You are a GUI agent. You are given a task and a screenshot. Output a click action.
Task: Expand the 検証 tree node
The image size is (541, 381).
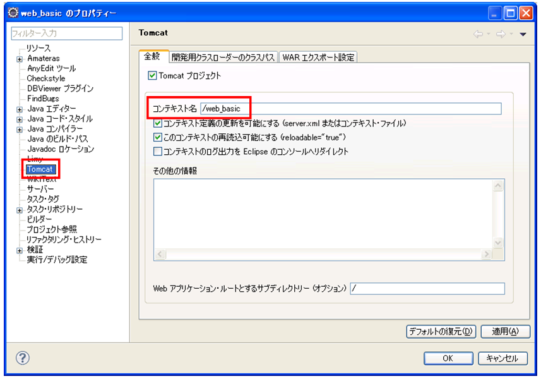(x=20, y=250)
